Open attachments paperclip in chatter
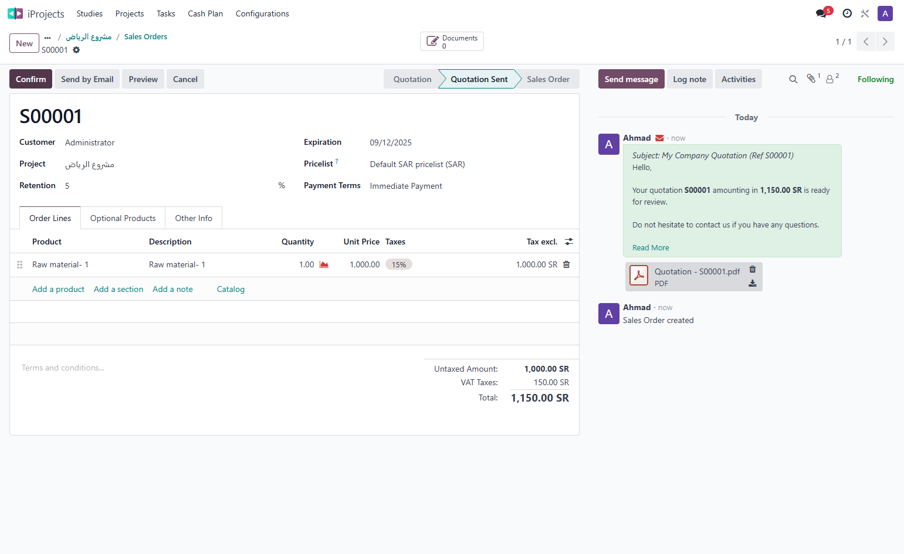904x554 pixels. [812, 79]
